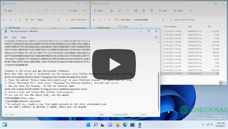Click the Cut icon in D_Dance Folder toolbar
Viewport: 228px width, 129px height.
pos(112,11)
